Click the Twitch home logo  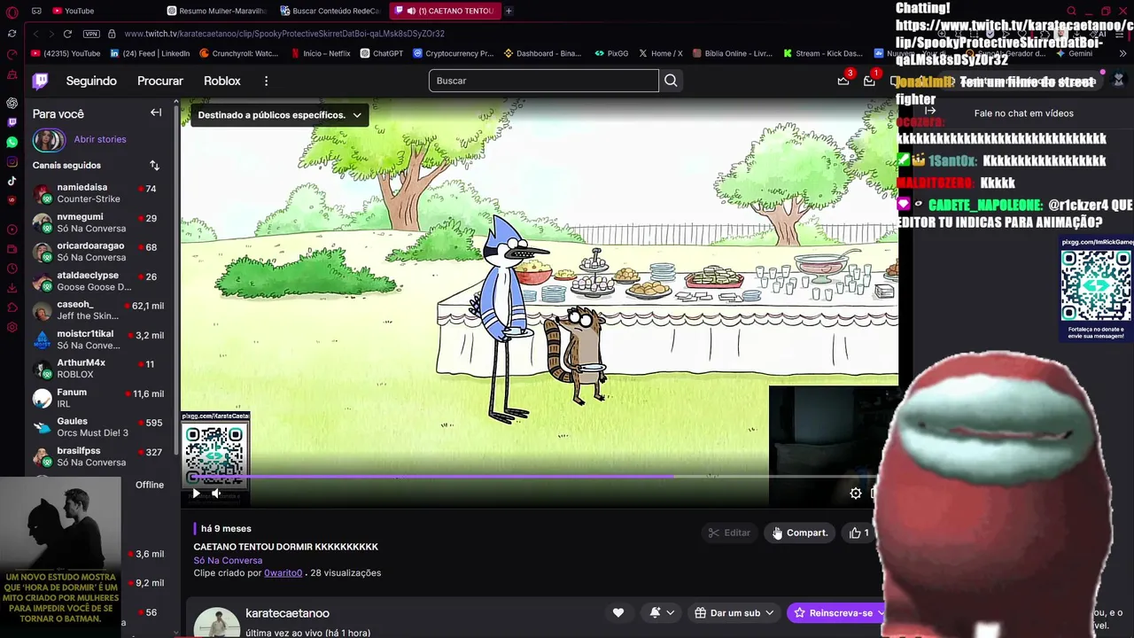point(41,81)
